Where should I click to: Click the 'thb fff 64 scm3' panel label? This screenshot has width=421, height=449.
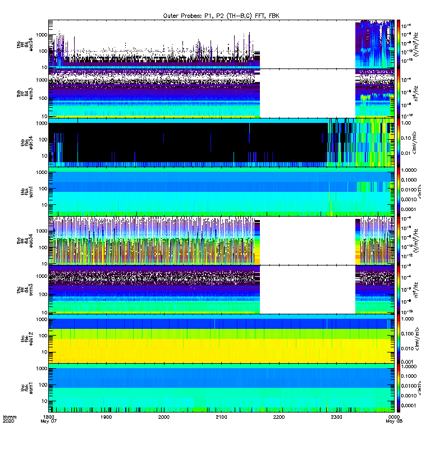[25, 94]
